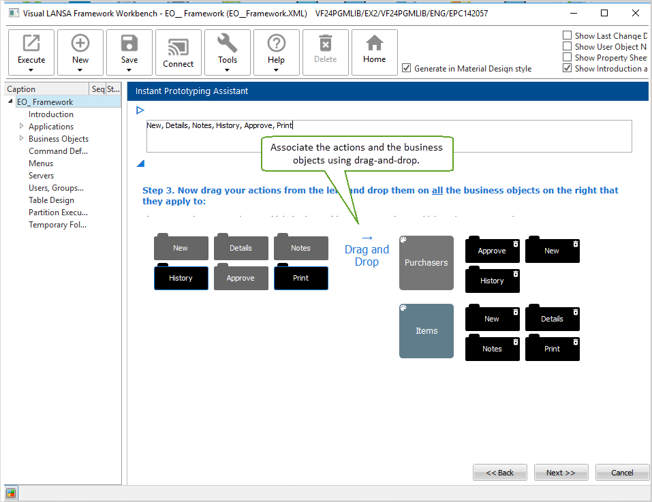Click the palette icon on Items tile
The width and height of the screenshot is (652, 502).
(403, 309)
